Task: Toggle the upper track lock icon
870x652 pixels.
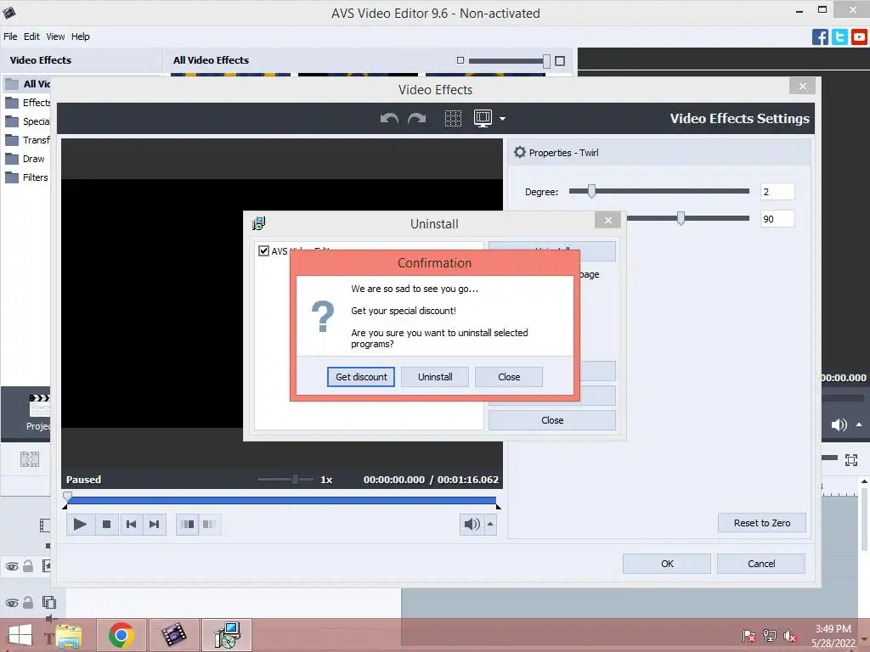Action: point(28,566)
